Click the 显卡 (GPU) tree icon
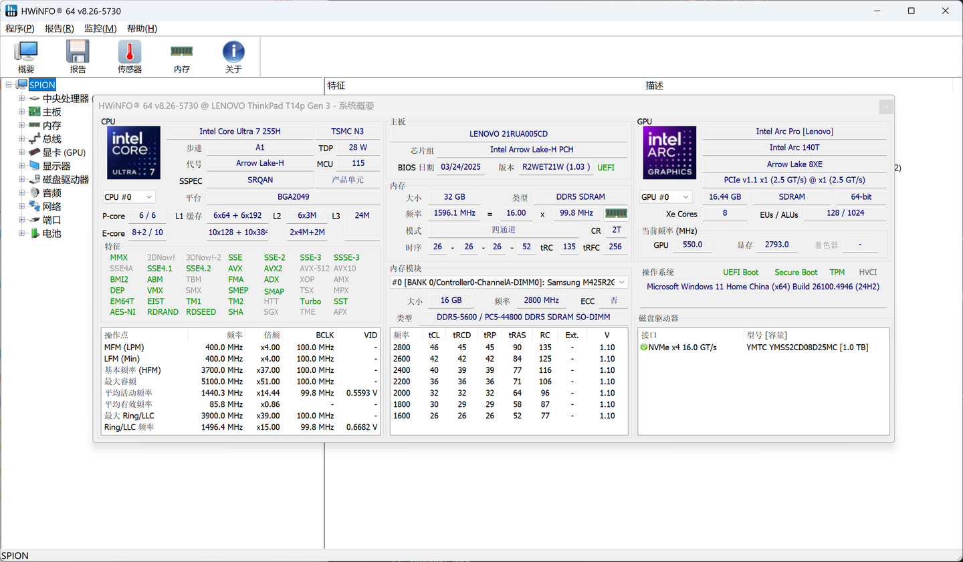Image resolution: width=963 pixels, height=562 pixels. [x=35, y=152]
